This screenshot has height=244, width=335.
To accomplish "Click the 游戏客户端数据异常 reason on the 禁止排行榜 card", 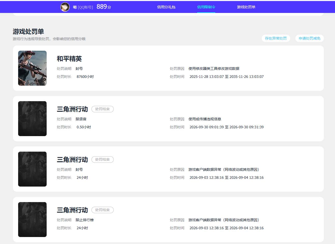I will tap(224, 220).
